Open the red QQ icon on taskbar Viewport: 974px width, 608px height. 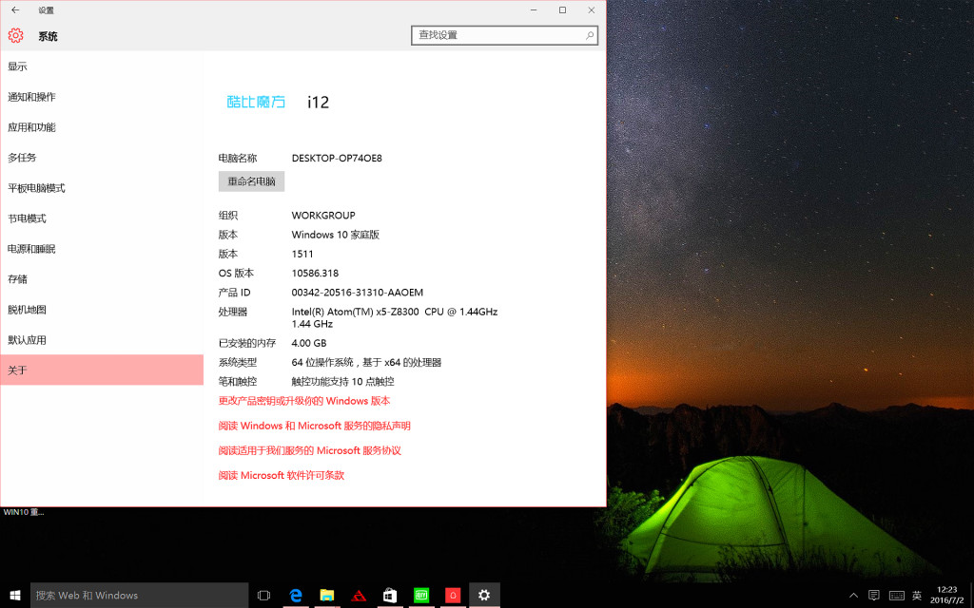tap(453, 596)
